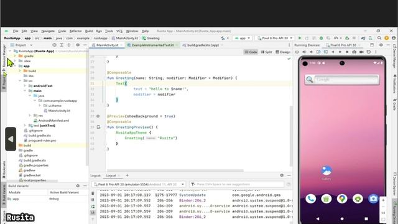The image size is (398, 224).
Task: Click Google search bar on emulator
Action: tap(342, 80)
